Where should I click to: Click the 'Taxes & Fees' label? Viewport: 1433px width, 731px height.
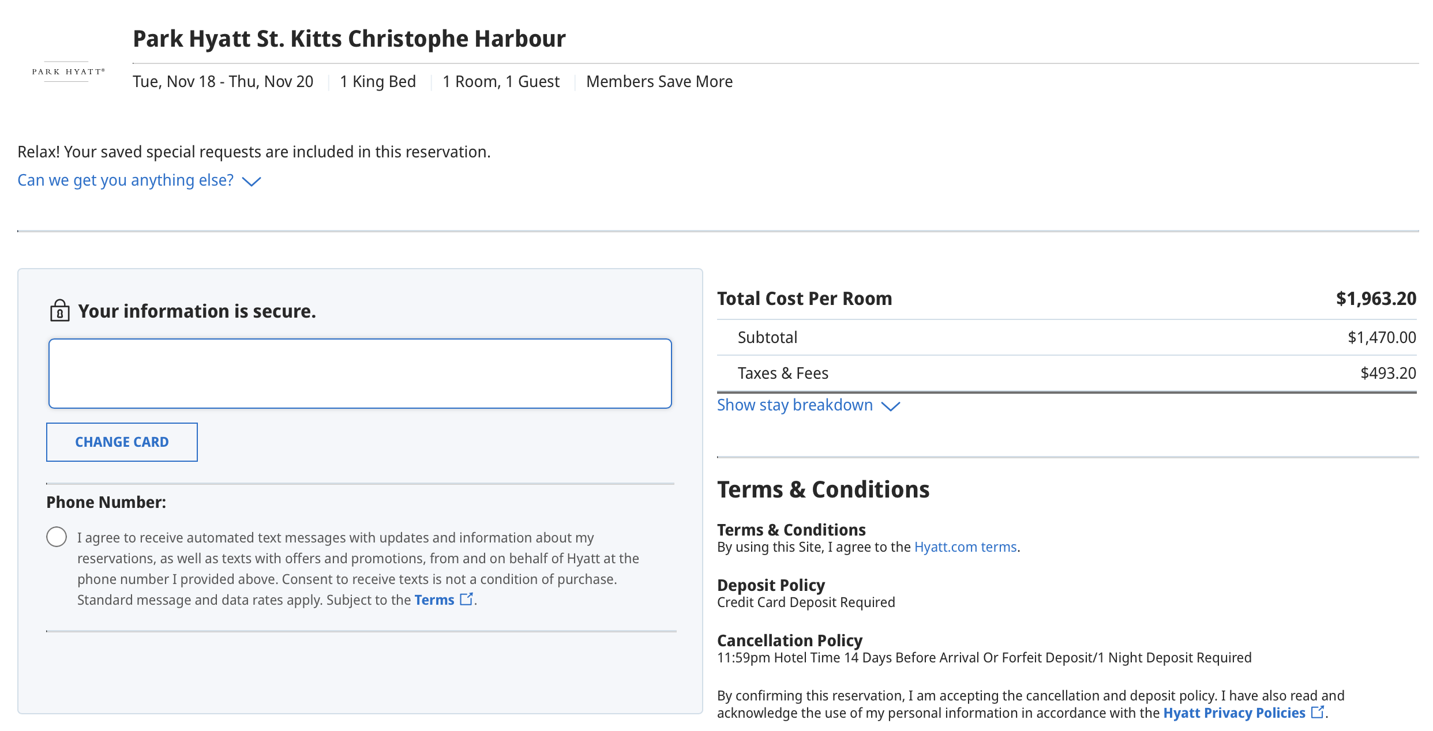click(x=783, y=373)
